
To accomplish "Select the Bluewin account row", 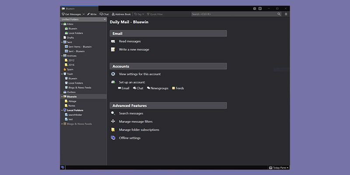I will pyautogui.click(x=84, y=96).
